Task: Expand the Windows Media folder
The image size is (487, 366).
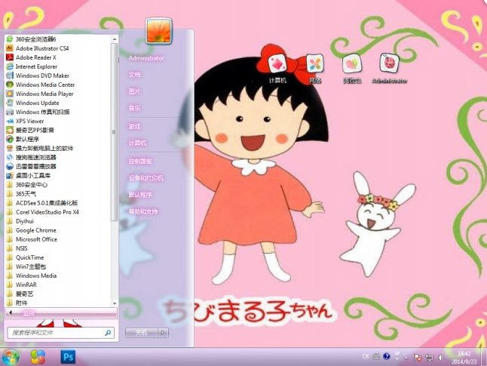Action: 32,275
